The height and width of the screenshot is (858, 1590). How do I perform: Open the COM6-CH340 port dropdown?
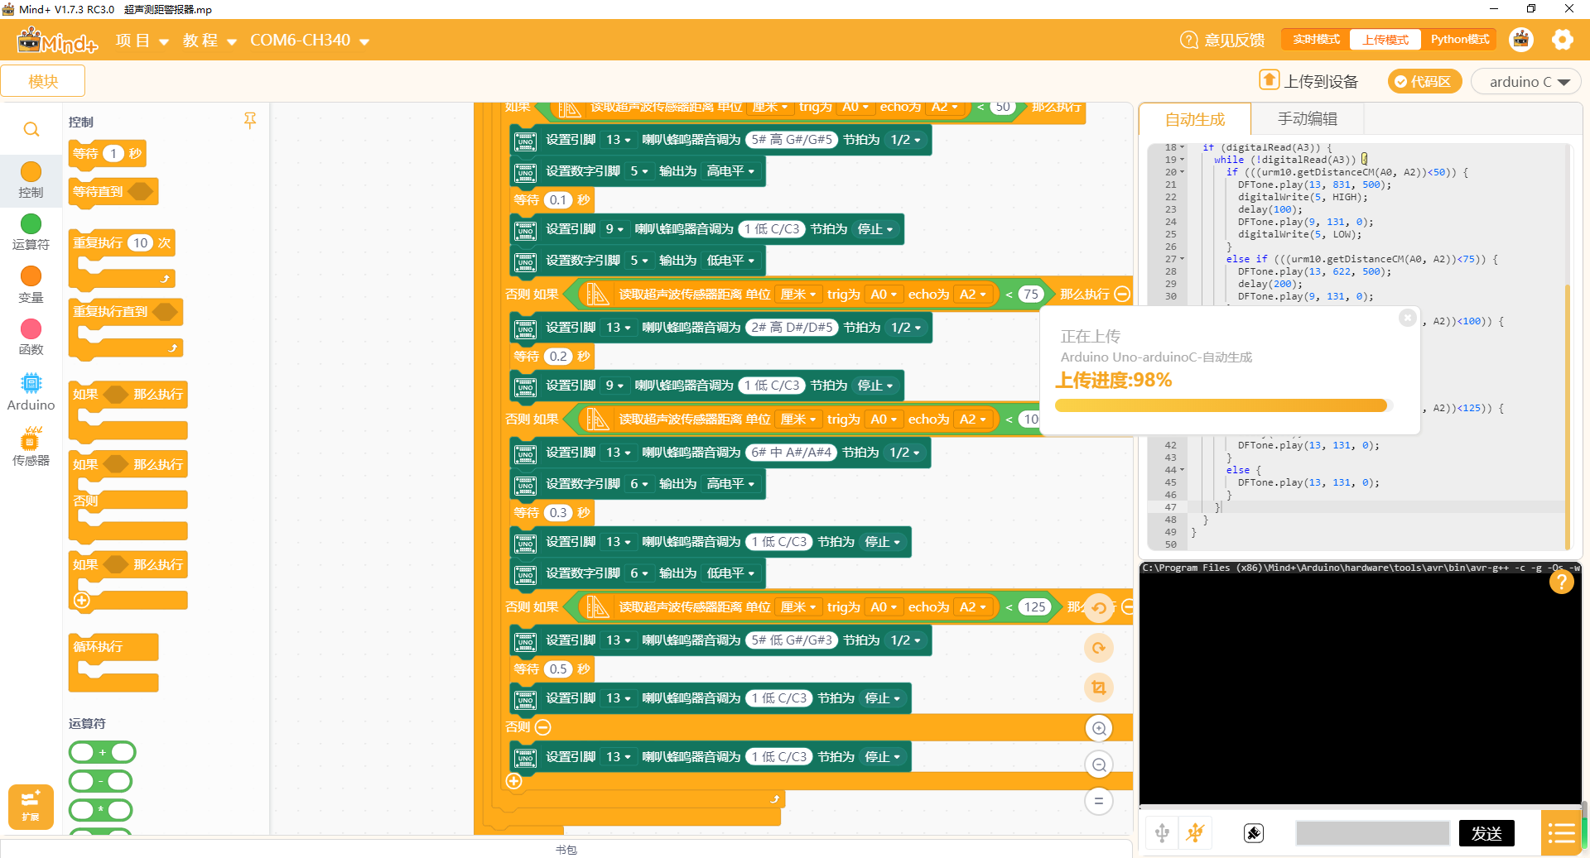pos(310,41)
